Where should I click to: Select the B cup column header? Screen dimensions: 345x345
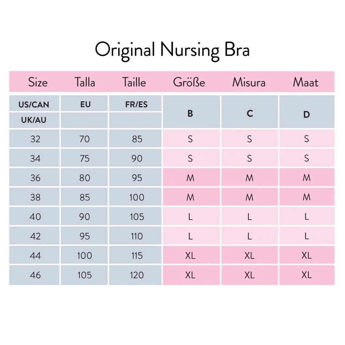[190, 114]
